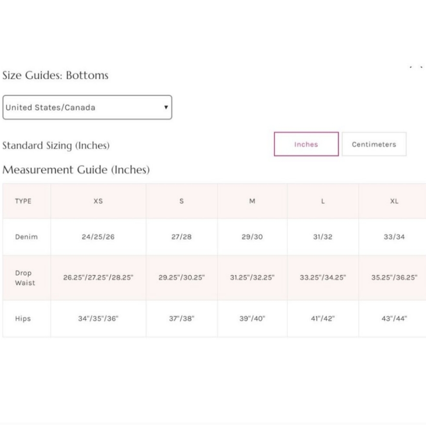Click the Measurement Guide (Inches) heading

tap(76, 170)
